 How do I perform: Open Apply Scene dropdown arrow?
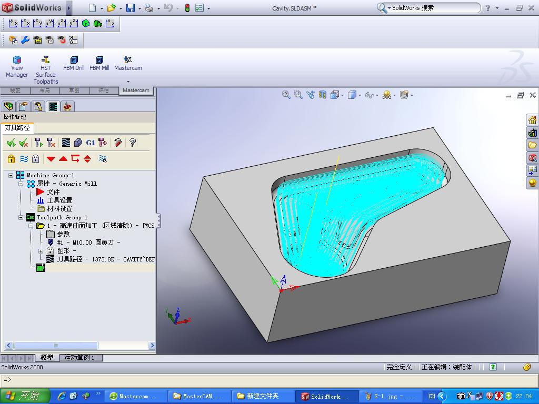pos(394,95)
